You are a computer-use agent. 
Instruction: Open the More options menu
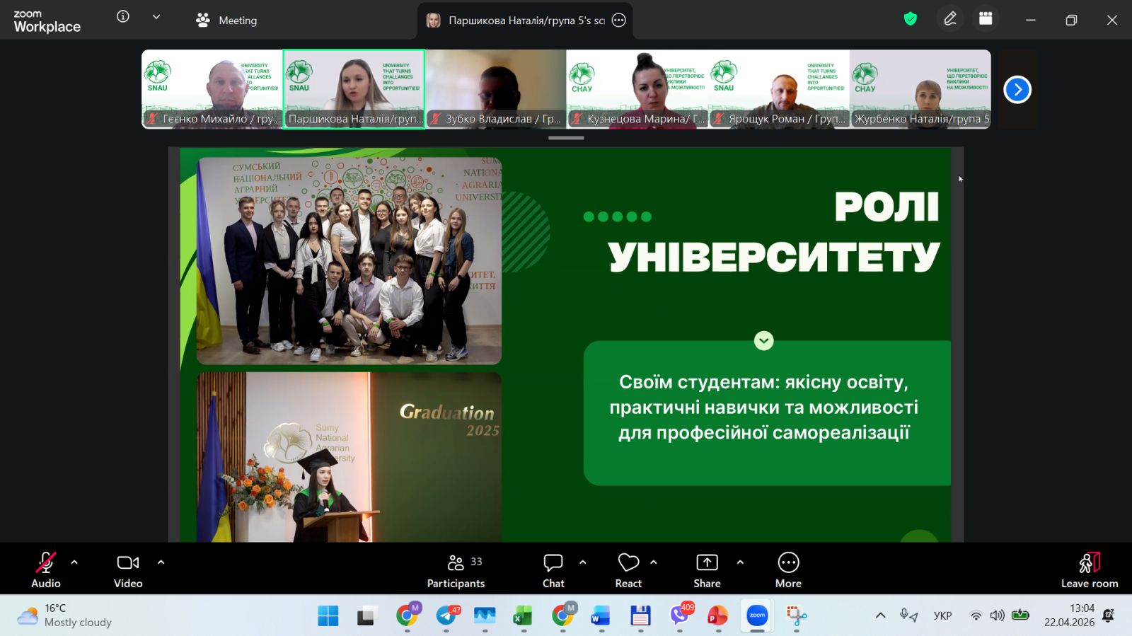(x=788, y=570)
